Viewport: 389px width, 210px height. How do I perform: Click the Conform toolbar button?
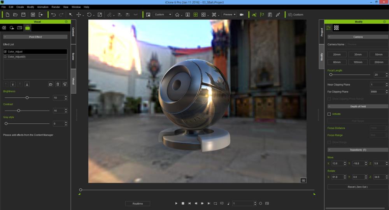[x=295, y=15]
